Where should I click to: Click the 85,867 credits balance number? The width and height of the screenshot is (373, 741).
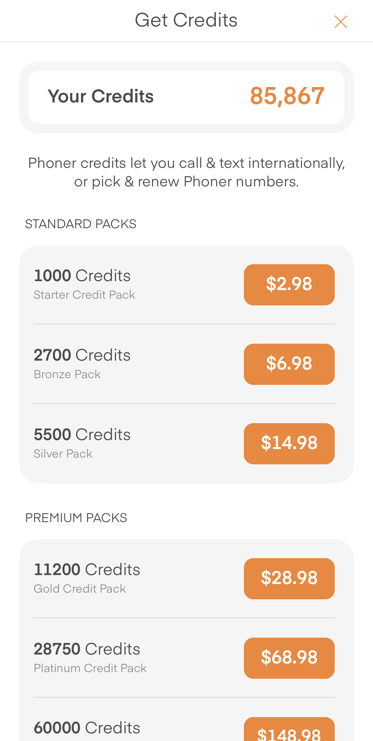287,96
